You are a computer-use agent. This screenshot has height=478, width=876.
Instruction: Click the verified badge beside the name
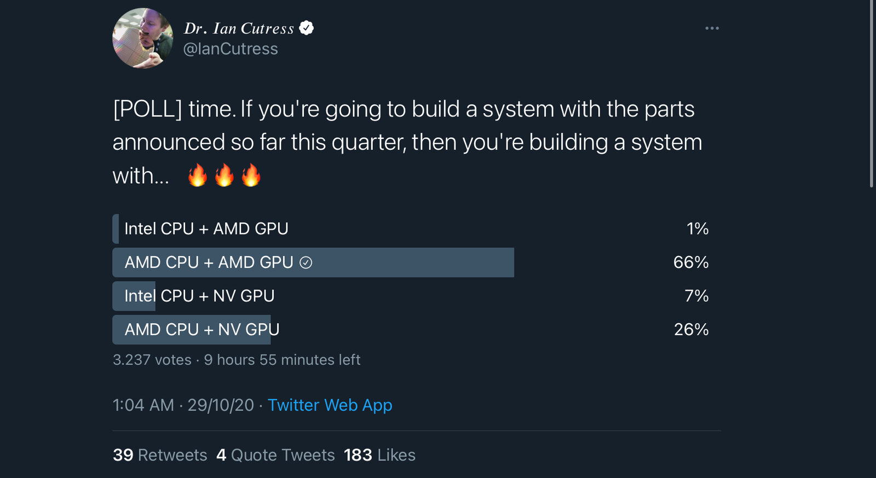click(x=307, y=28)
